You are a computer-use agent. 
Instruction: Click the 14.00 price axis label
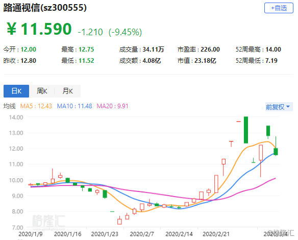(16, 117)
